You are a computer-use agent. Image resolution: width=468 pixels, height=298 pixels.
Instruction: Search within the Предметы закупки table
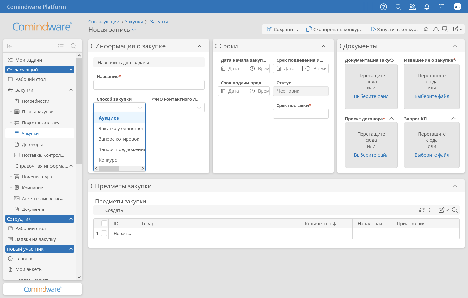coord(455,210)
